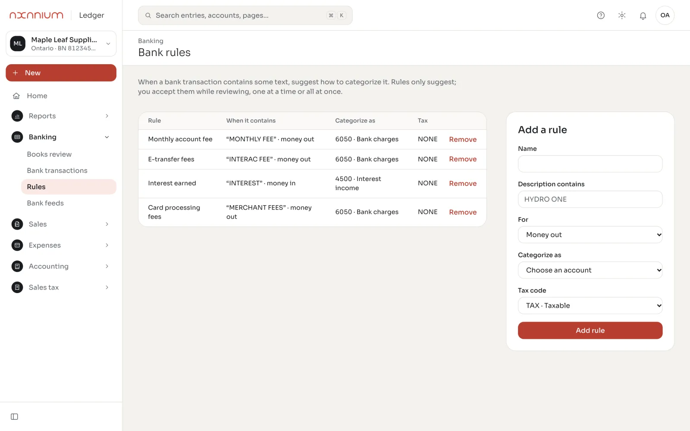
Task: Click the Home house icon
Action: point(16,96)
